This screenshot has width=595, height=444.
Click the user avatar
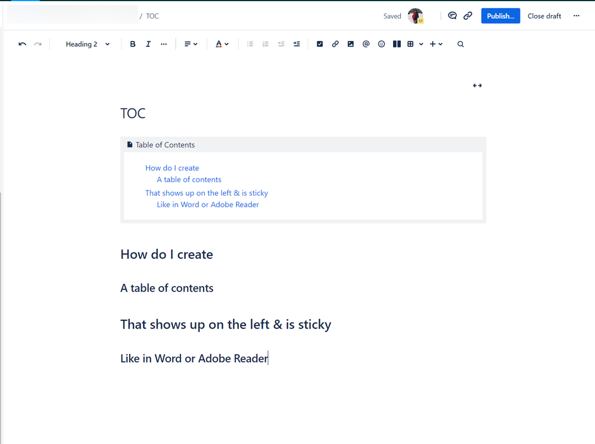(x=416, y=16)
